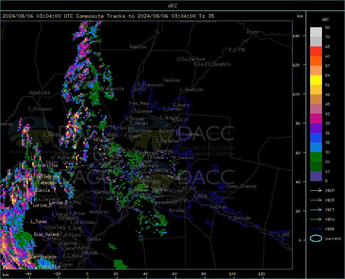Select the magenta 39 dBZ color swatch
Viewport: 345px width, 279px height.
pyautogui.click(x=316, y=119)
